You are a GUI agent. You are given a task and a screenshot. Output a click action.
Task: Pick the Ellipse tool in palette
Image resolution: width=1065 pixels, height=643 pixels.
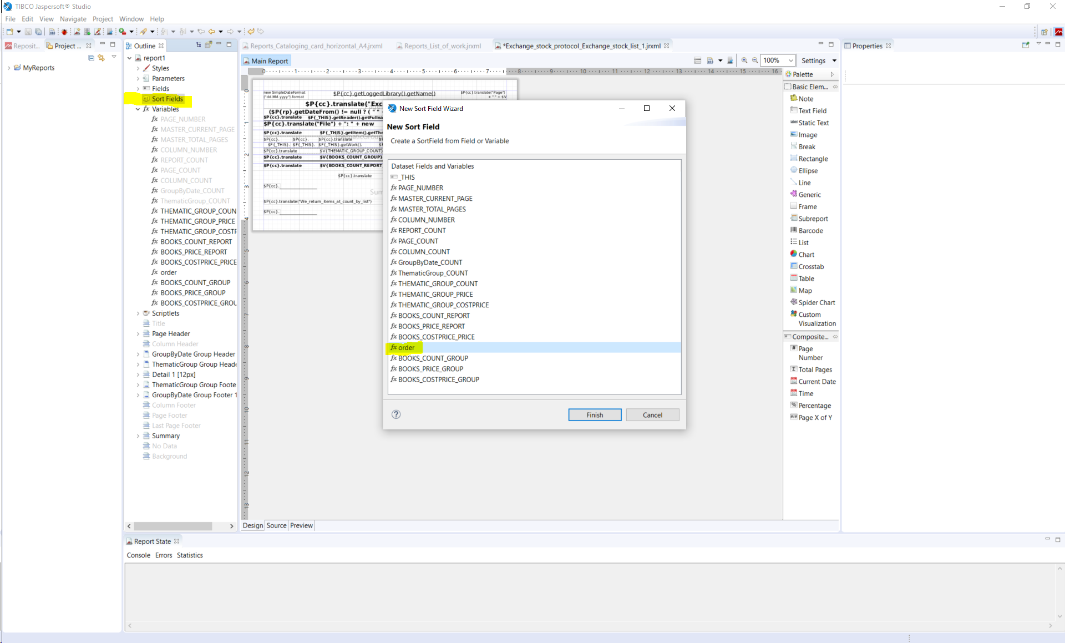(x=808, y=171)
